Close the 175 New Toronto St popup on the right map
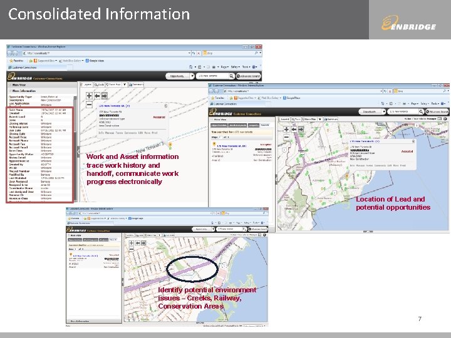Image resolution: width=451 pixels, height=338 pixels. (x=413, y=141)
